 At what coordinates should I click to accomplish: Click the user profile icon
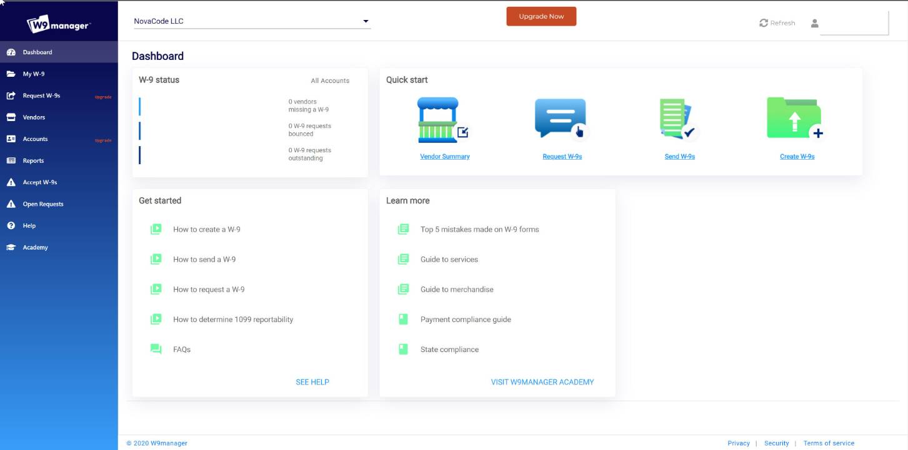coord(814,23)
